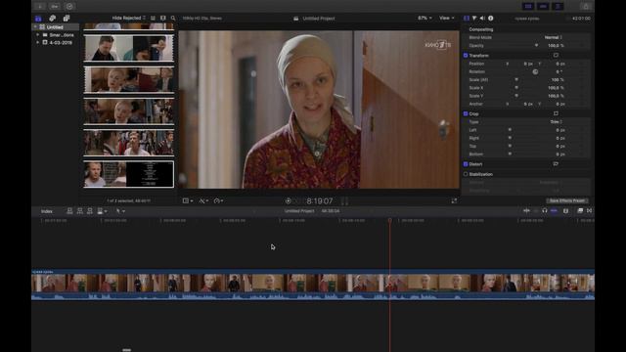626x352 pixels.
Task: Enable or disable the Distort checkbox
Action: (x=466, y=164)
